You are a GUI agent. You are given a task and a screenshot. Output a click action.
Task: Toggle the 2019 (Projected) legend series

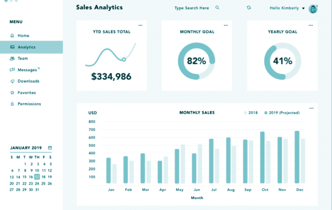coord(282,113)
